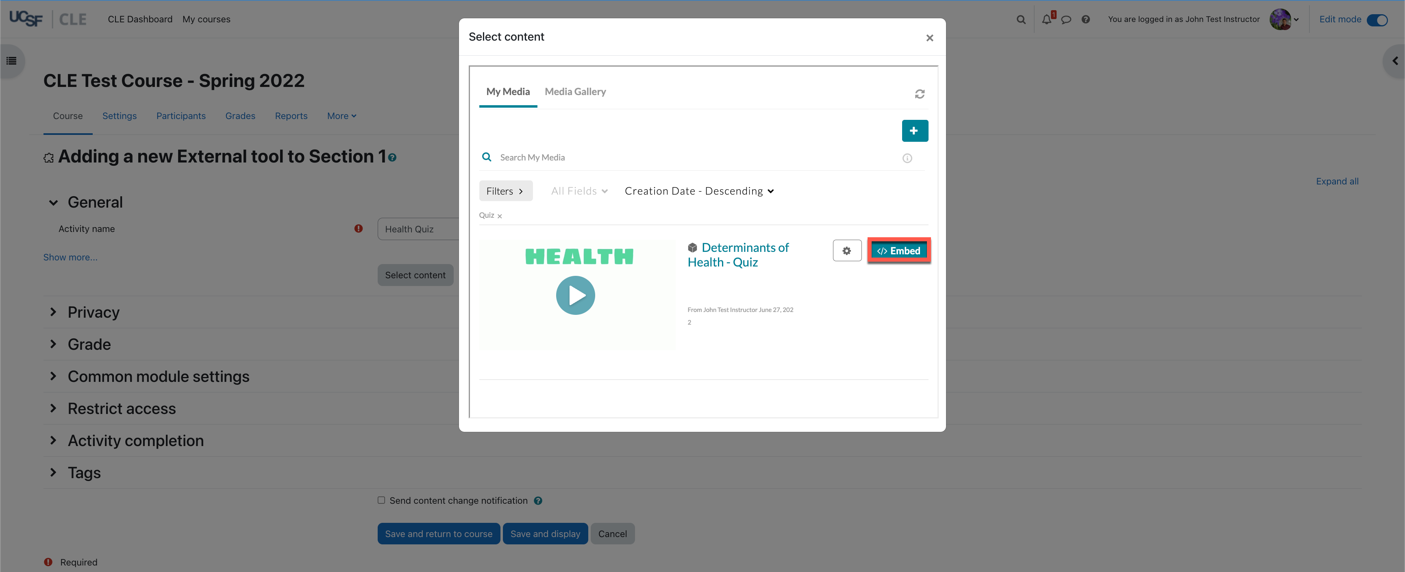Click the top bar search magnifier
Image resolution: width=1405 pixels, height=572 pixels.
(1021, 19)
